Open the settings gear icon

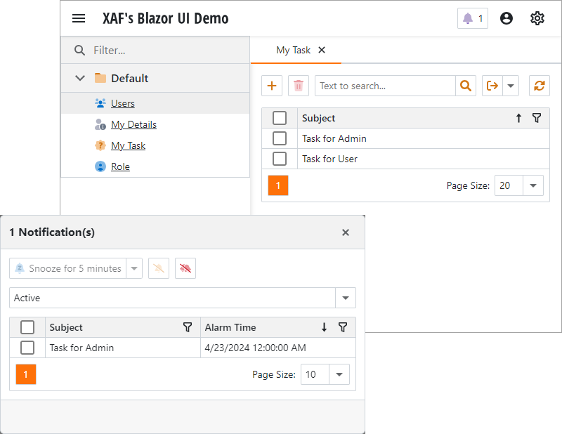537,18
